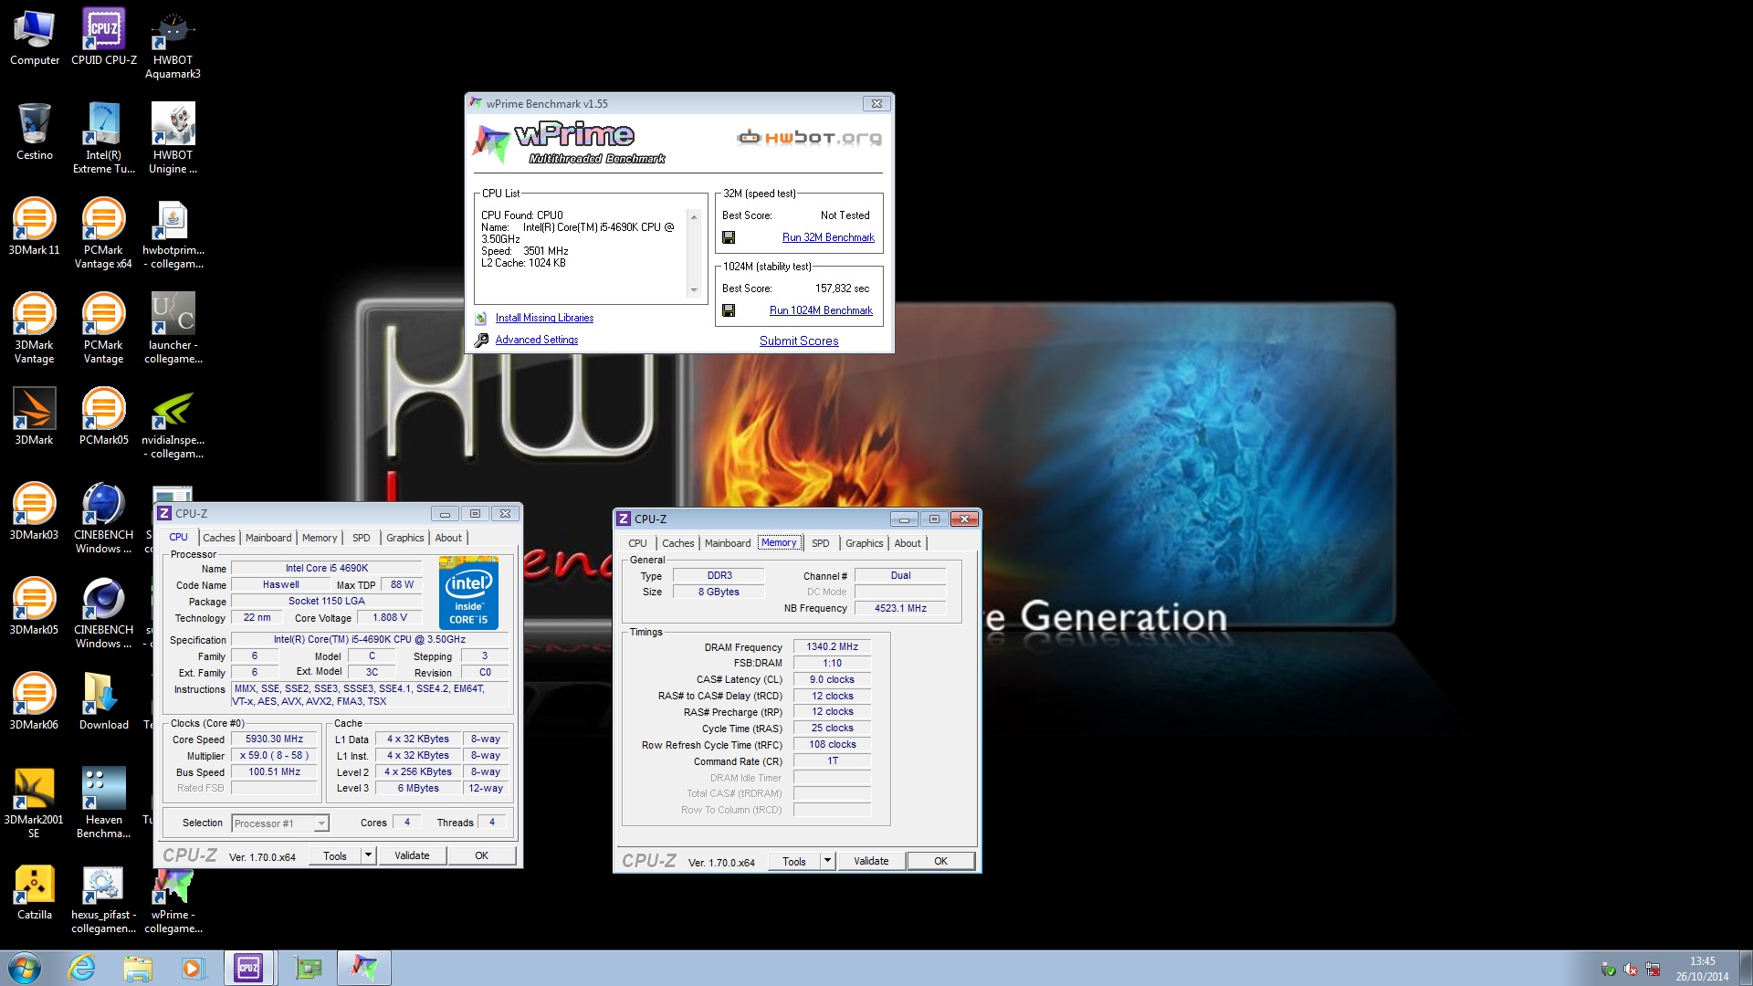The height and width of the screenshot is (986, 1753).
Task: Open HWBOT Unigine shortcut
Action: pyautogui.click(x=173, y=139)
